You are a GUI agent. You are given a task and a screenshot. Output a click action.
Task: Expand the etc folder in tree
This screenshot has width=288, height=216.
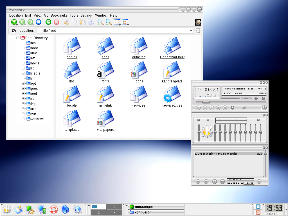click(x=23, y=58)
